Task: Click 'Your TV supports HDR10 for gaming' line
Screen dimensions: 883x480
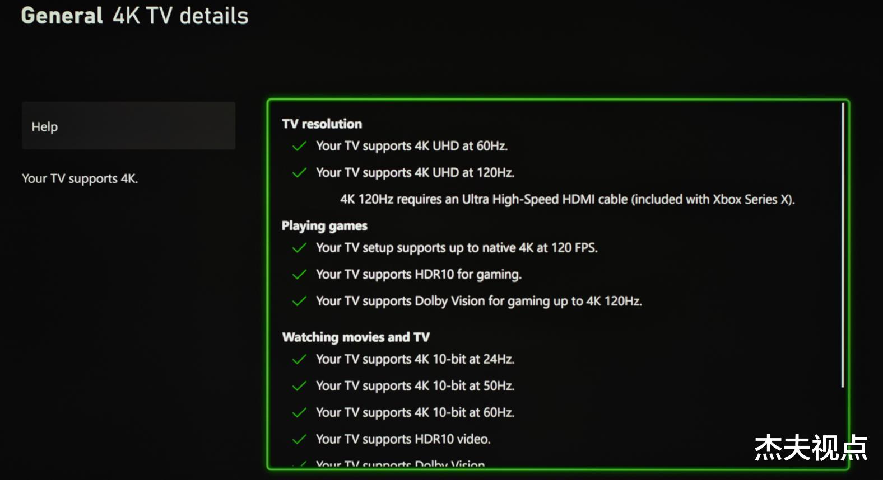Action: point(419,275)
